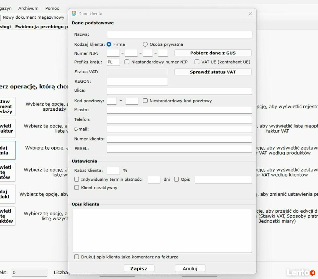Screen dimensions: 318x279
Task: Mark the client as Klient nieaktywny
Action: [76, 188]
